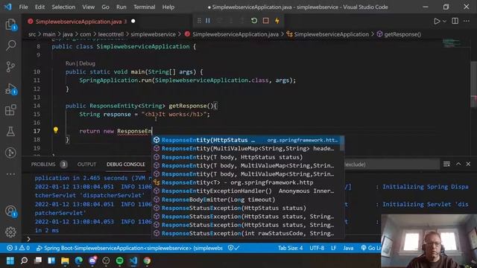
Task: Open the Testing flask view
Action: click(x=10, y=131)
